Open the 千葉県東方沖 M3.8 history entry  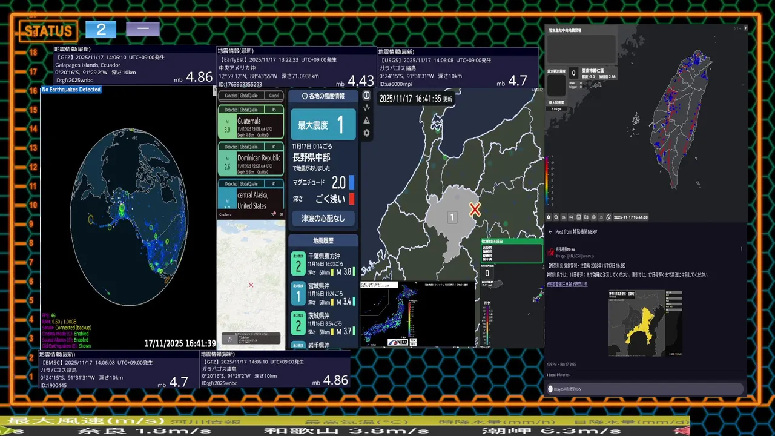click(323, 264)
